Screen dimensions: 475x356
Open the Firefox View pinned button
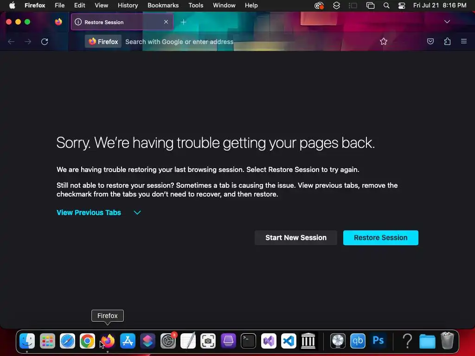pos(58,22)
